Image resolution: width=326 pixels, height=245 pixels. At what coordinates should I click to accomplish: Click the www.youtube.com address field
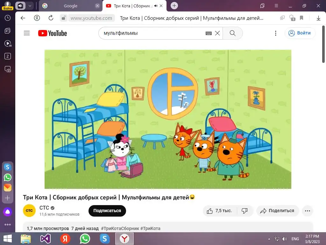[91, 18]
